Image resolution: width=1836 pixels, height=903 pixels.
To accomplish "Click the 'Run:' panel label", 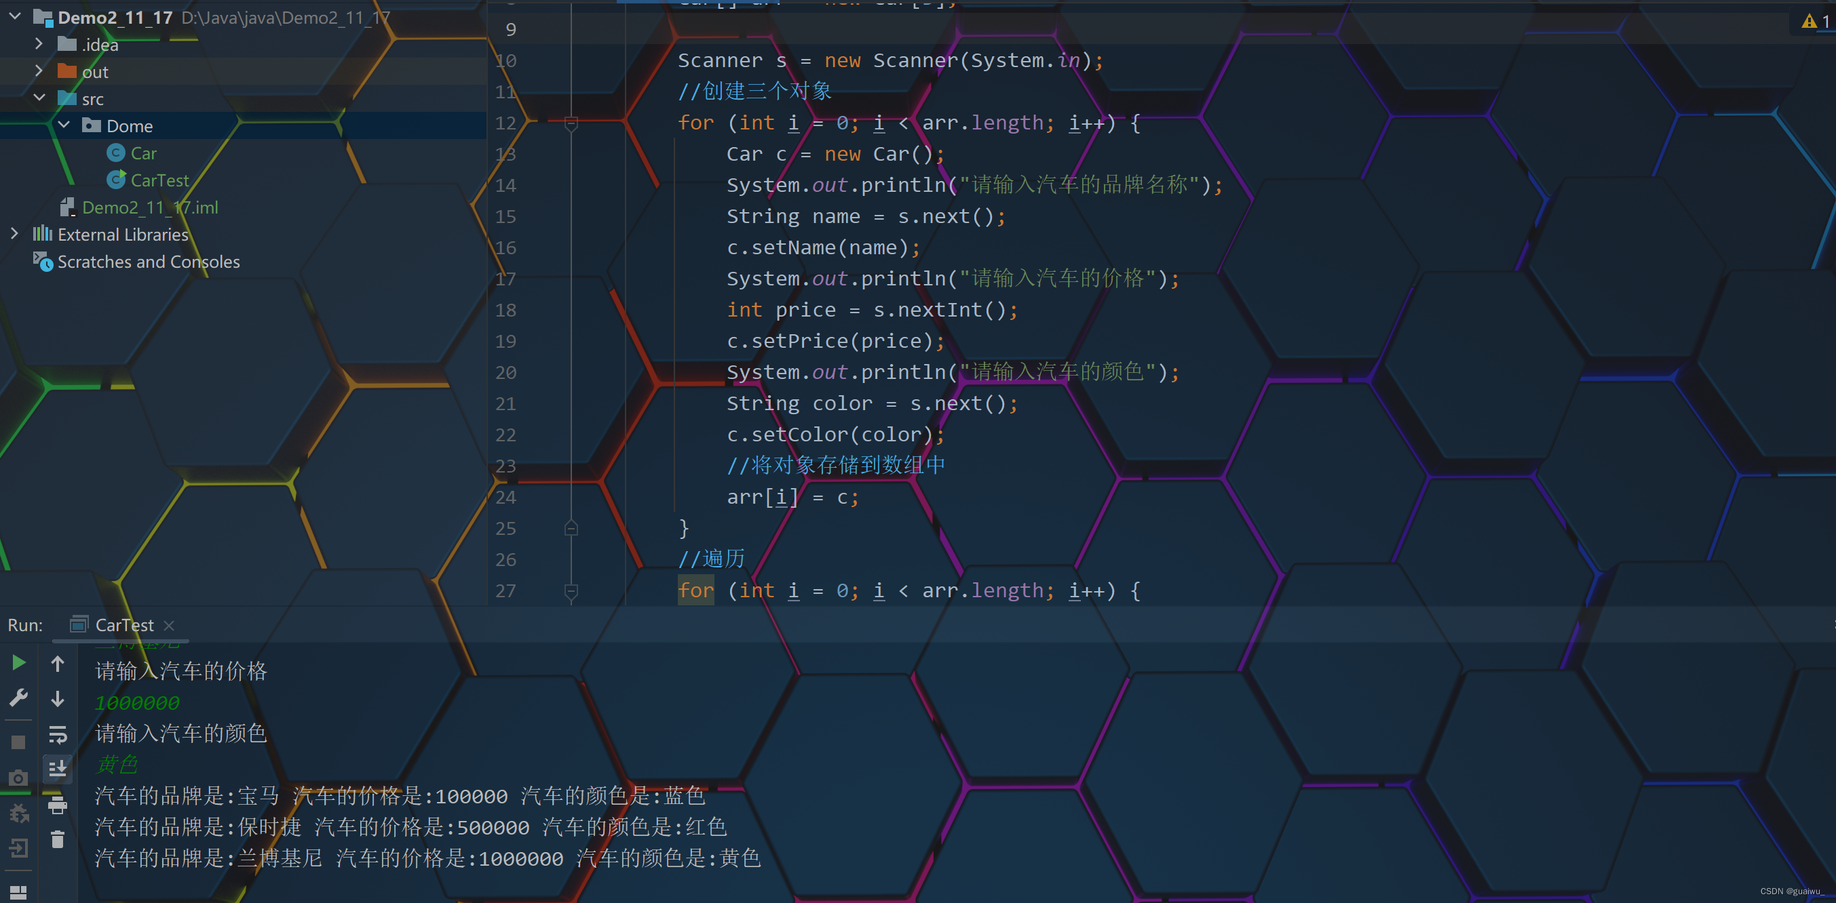I will pyautogui.click(x=25, y=625).
